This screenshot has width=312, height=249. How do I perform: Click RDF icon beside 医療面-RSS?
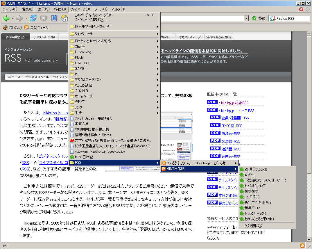pos(215,156)
